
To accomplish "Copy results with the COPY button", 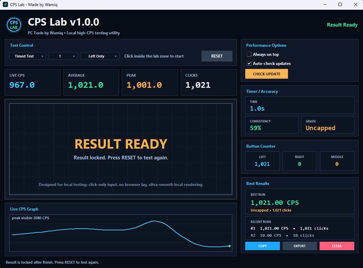I will point(262,246).
